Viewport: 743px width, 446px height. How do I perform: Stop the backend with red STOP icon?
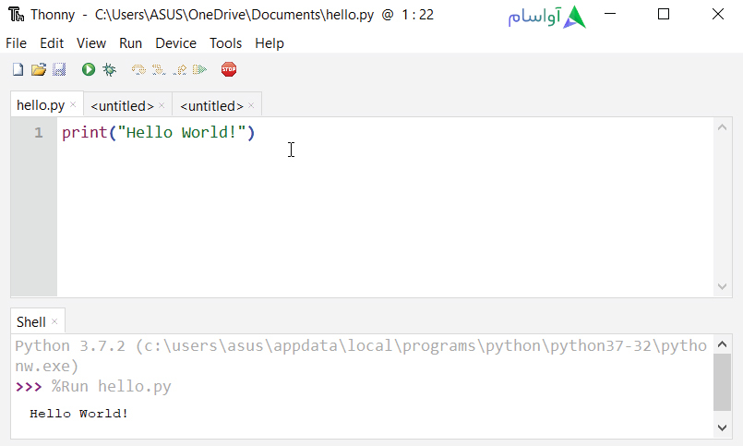coord(229,69)
